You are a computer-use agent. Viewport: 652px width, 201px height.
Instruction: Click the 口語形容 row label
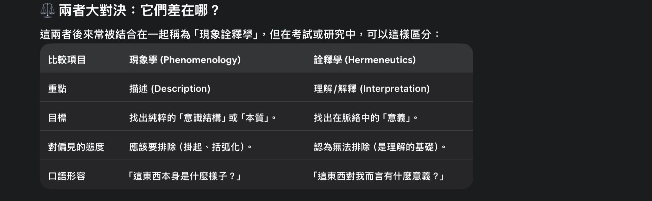(67, 176)
